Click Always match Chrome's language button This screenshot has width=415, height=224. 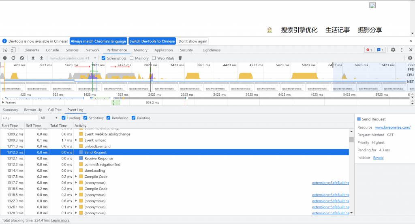[98, 41]
